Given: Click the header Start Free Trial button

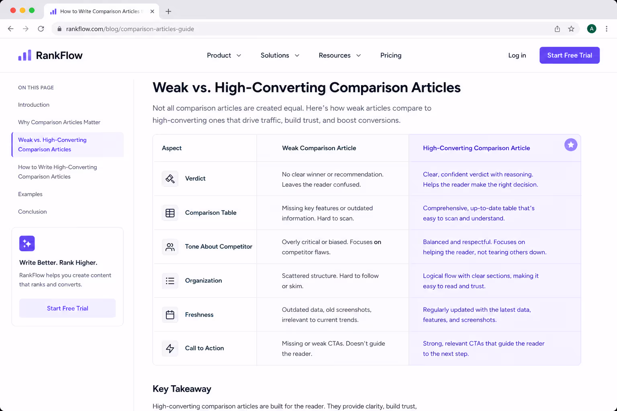Looking at the screenshot, I should coord(570,55).
